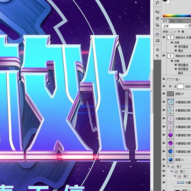Click the canvas scroll-down arrow
The image size is (191, 191).
(152, 190)
